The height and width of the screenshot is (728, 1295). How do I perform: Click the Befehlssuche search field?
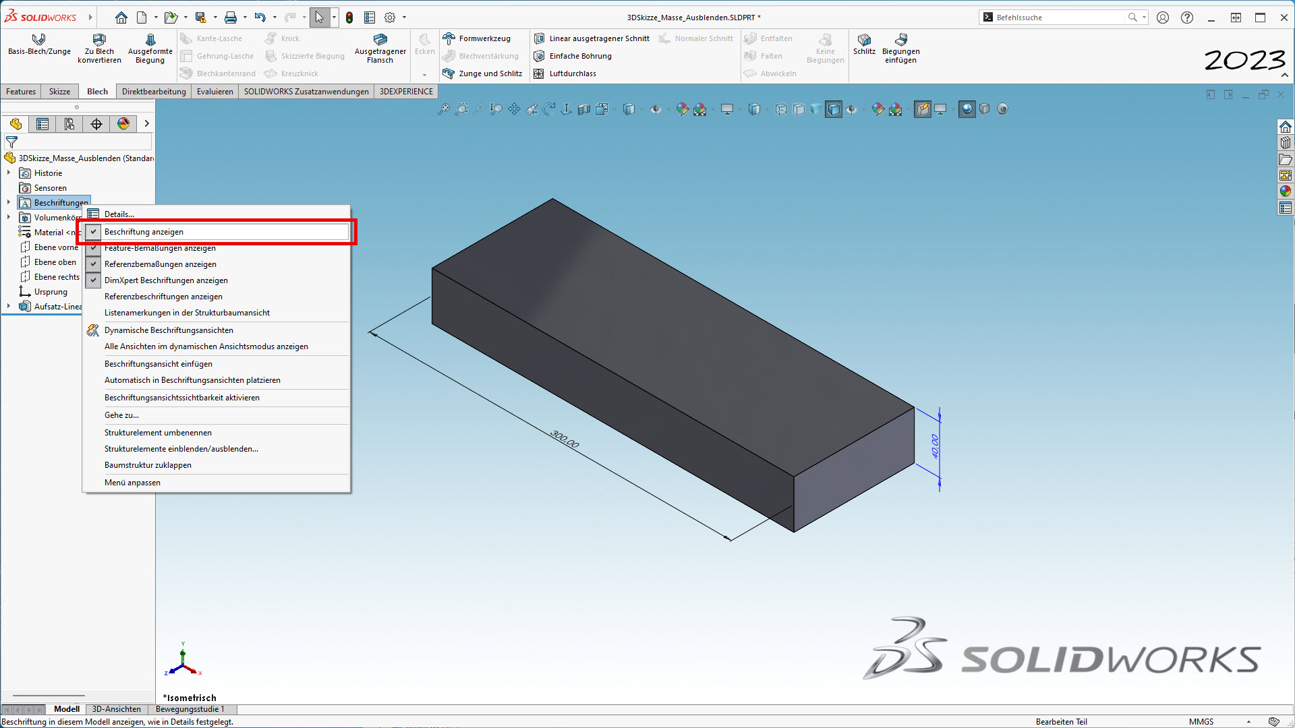click(x=1060, y=18)
